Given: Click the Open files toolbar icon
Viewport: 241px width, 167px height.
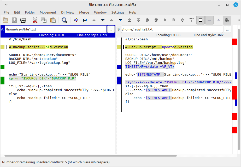Looking at the screenshot, I should pyautogui.click(x=5, y=20).
